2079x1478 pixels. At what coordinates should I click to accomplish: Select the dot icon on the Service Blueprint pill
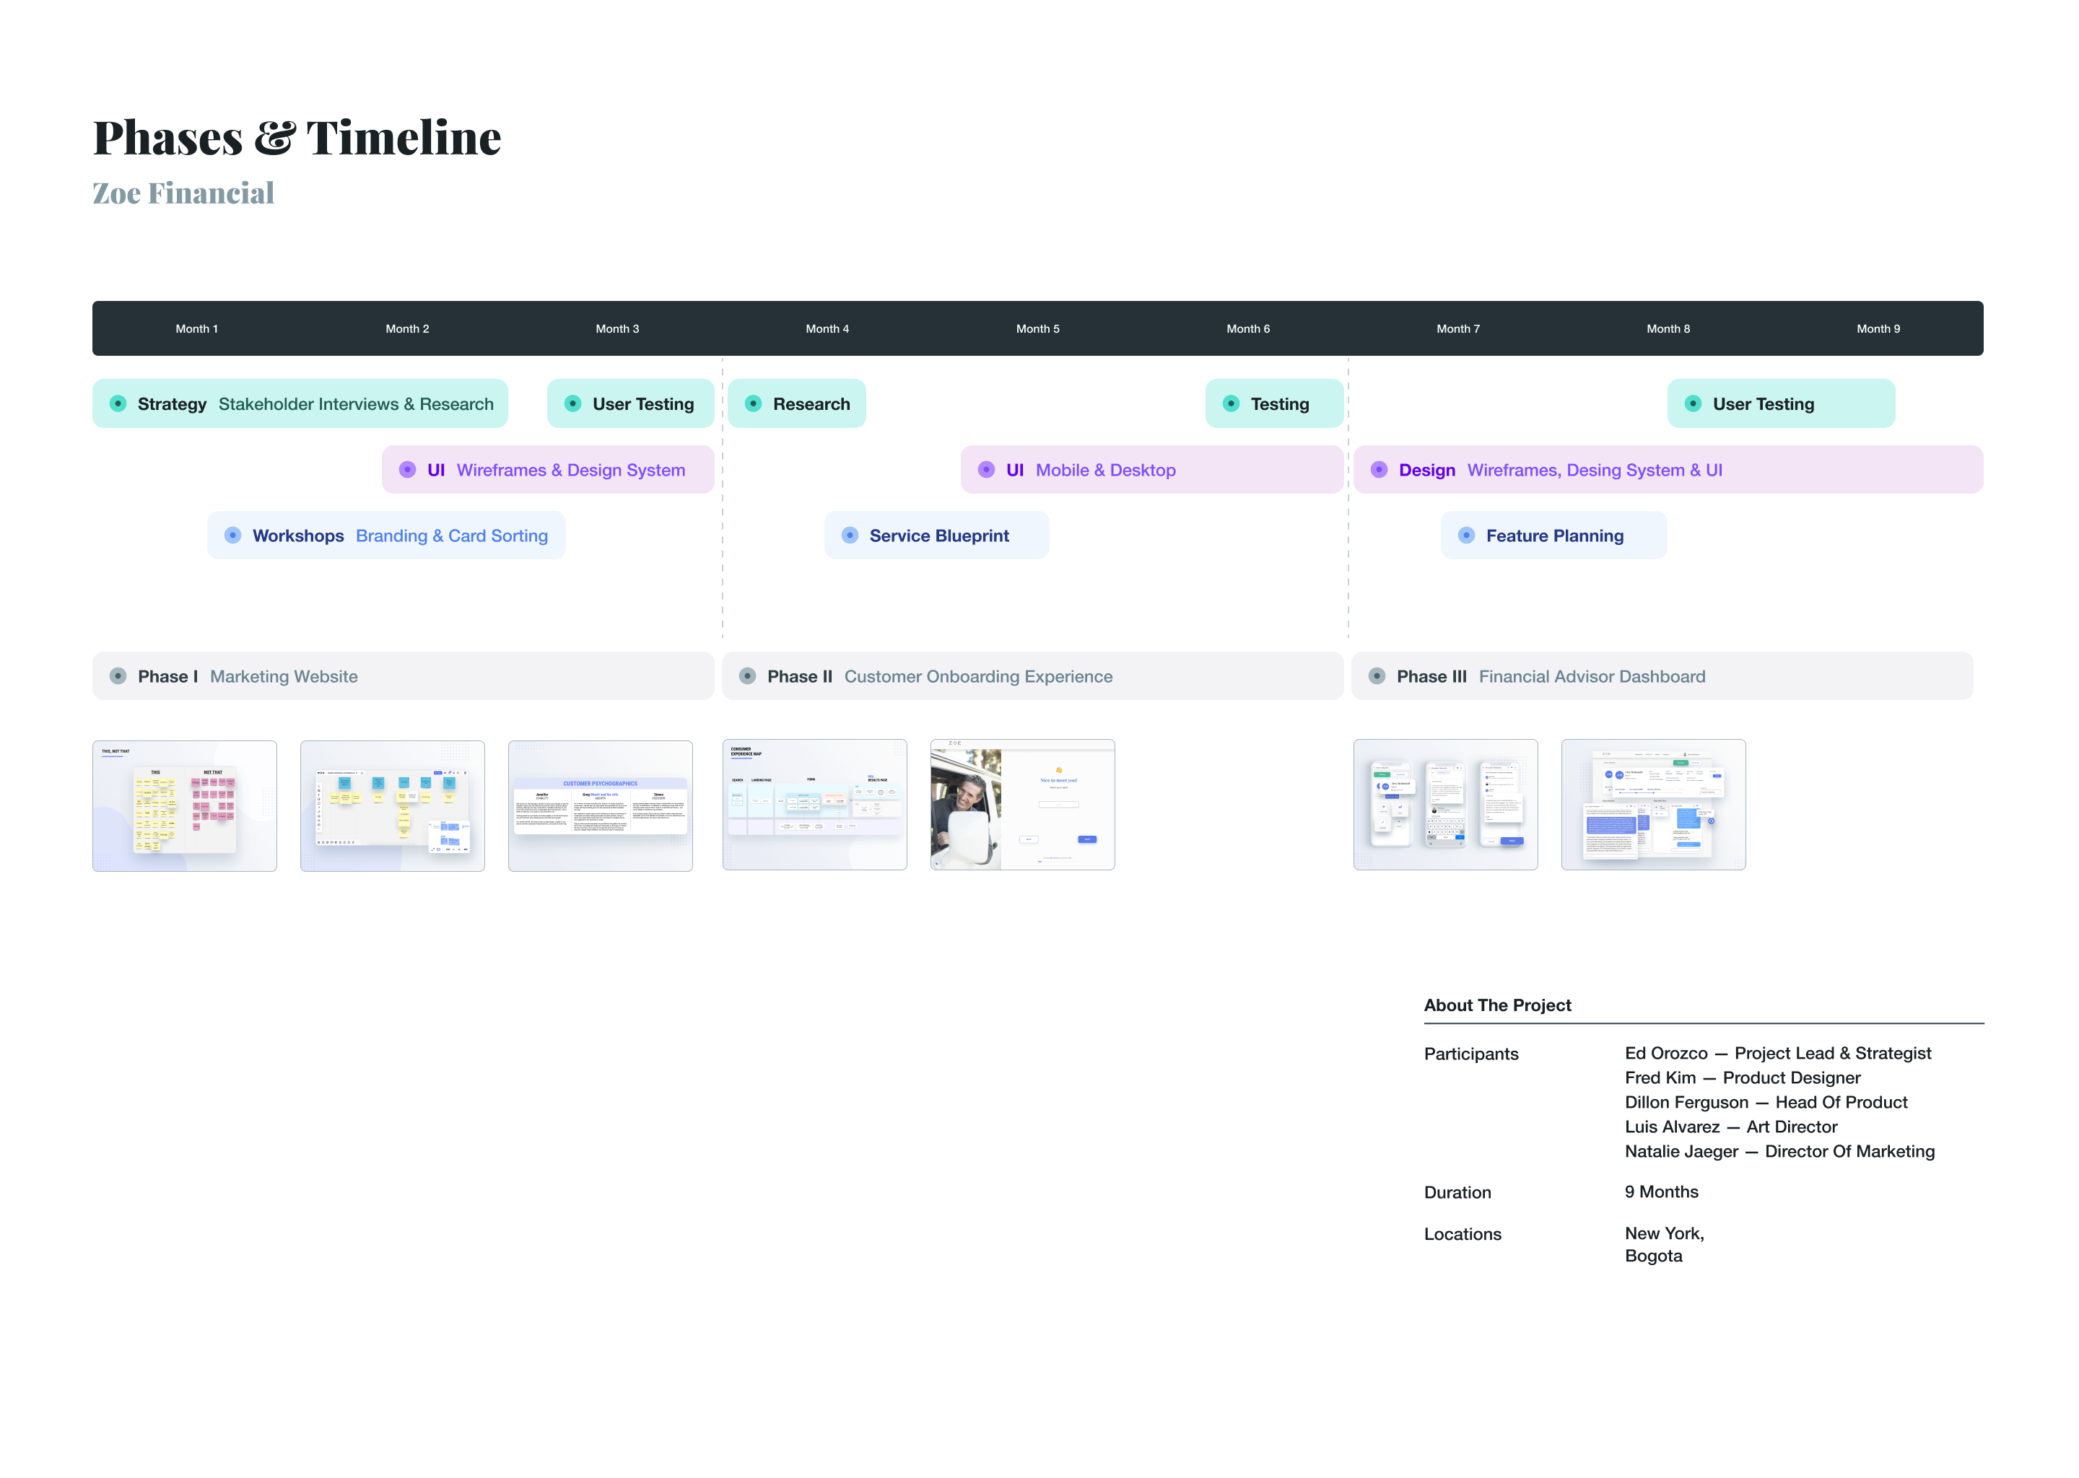point(850,535)
